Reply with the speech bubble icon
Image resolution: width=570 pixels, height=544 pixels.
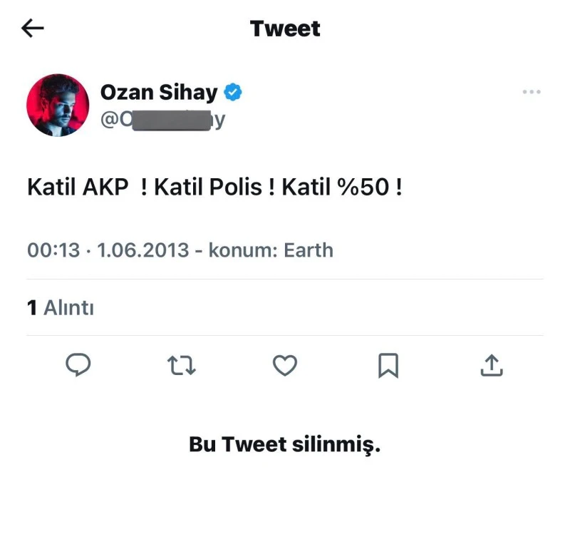point(78,366)
